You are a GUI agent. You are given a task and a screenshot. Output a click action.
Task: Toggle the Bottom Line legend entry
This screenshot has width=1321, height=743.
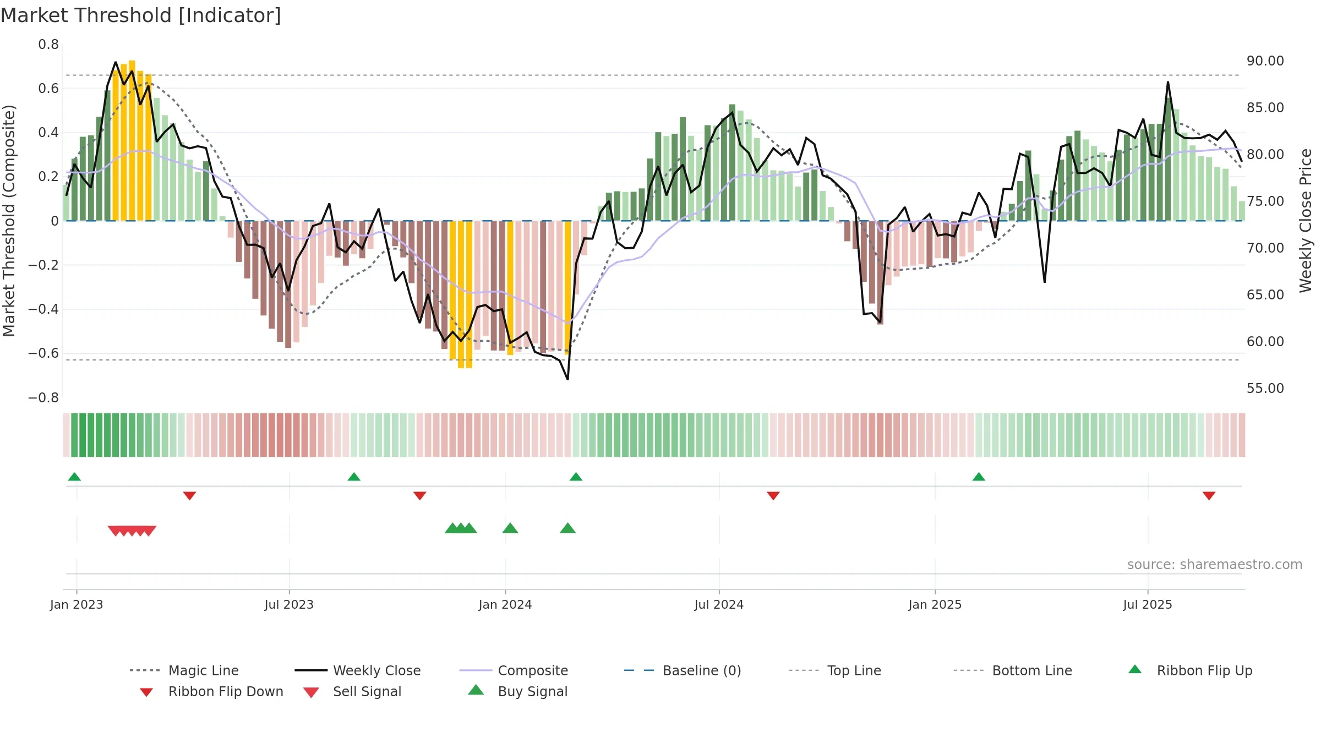click(1013, 670)
